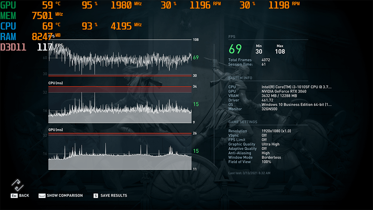Click the Last test date text
Viewport: 373px width, 210px height.
coord(249,173)
